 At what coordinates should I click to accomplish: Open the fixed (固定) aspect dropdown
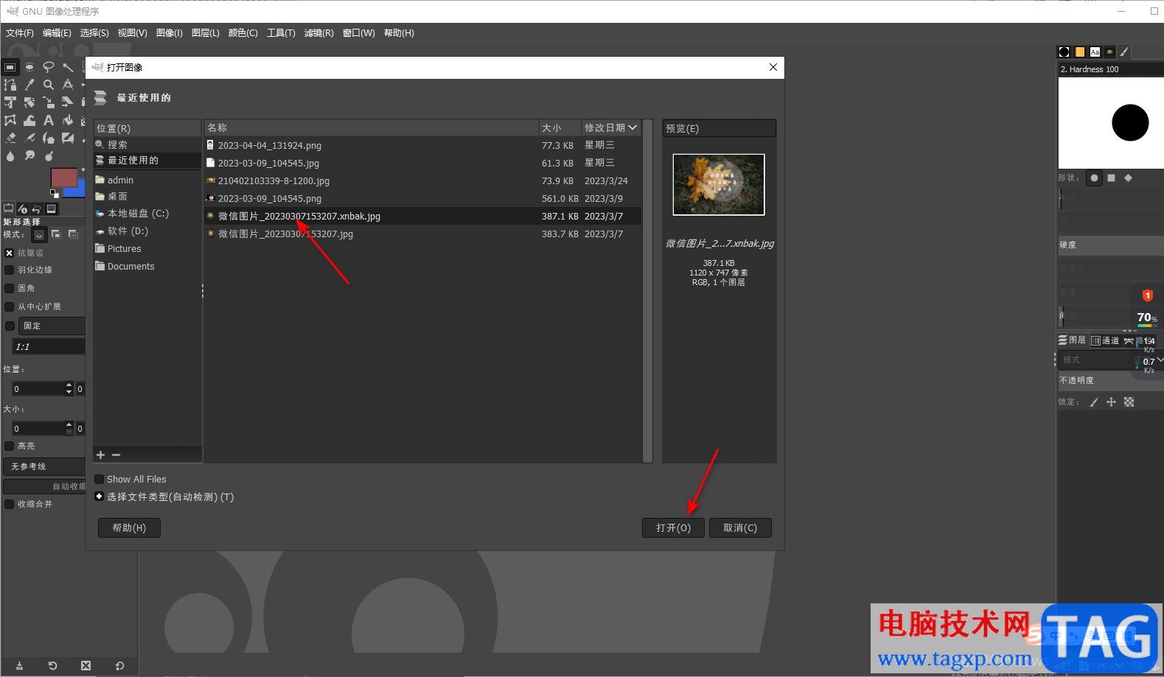(52, 326)
